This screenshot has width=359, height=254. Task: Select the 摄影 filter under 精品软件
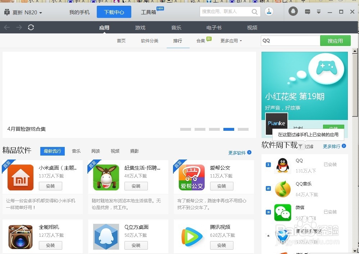pyautogui.click(x=135, y=151)
